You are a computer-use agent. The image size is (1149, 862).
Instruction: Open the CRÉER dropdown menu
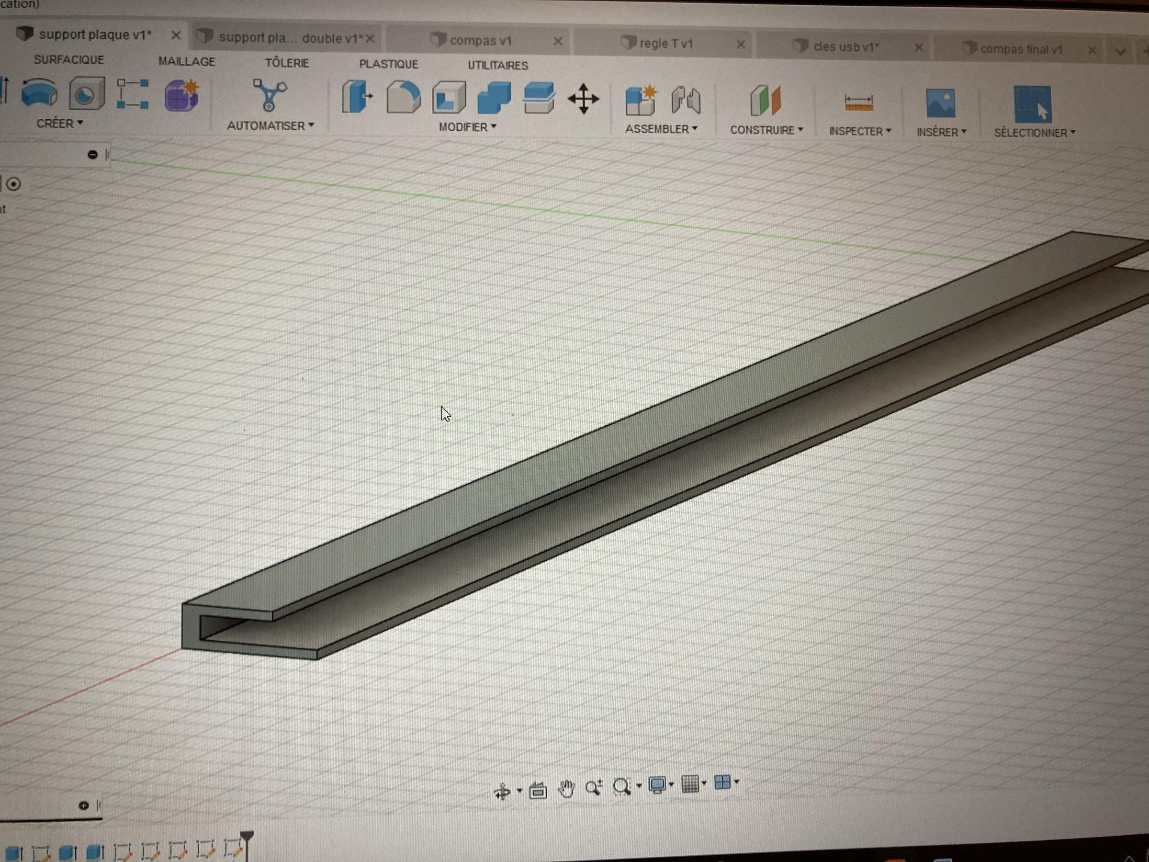click(x=60, y=124)
